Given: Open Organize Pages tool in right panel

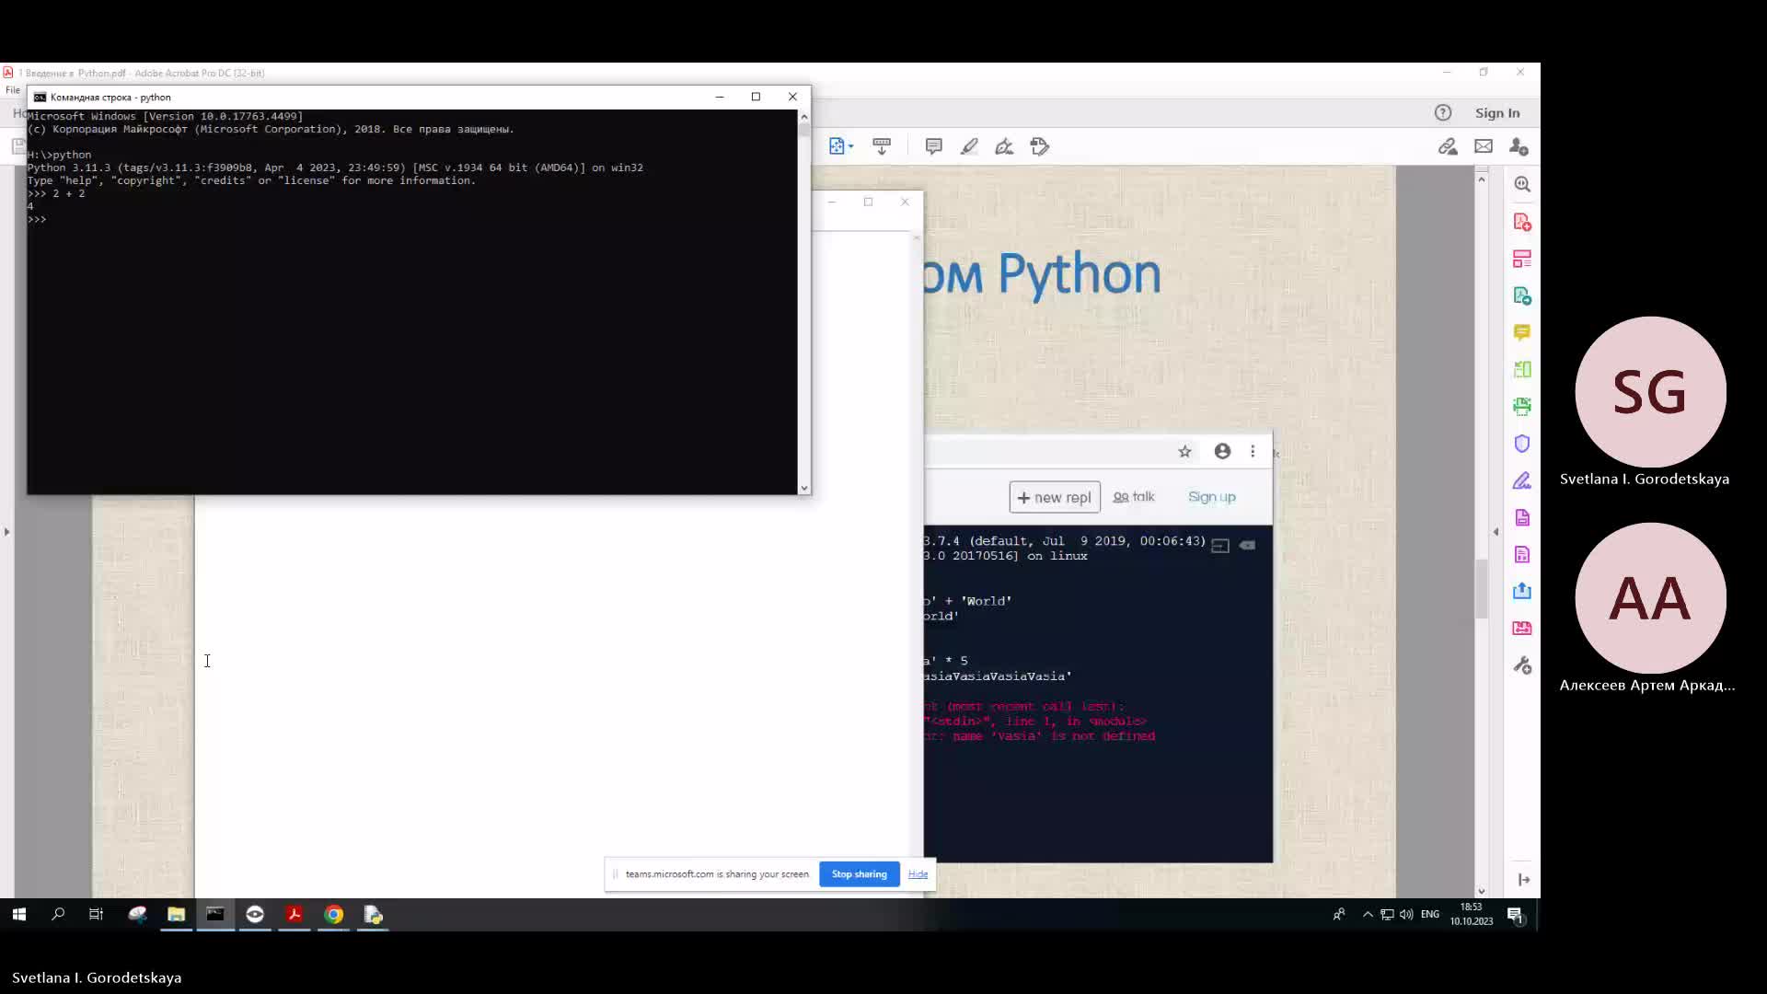Looking at the screenshot, I should click(1522, 259).
